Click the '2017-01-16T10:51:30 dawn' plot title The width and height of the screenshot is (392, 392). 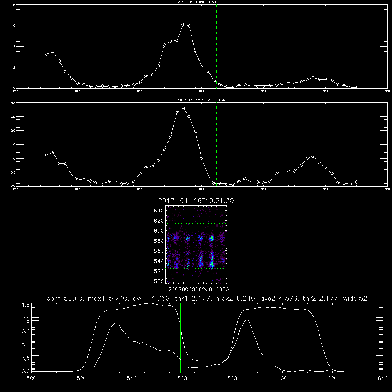point(201,2)
